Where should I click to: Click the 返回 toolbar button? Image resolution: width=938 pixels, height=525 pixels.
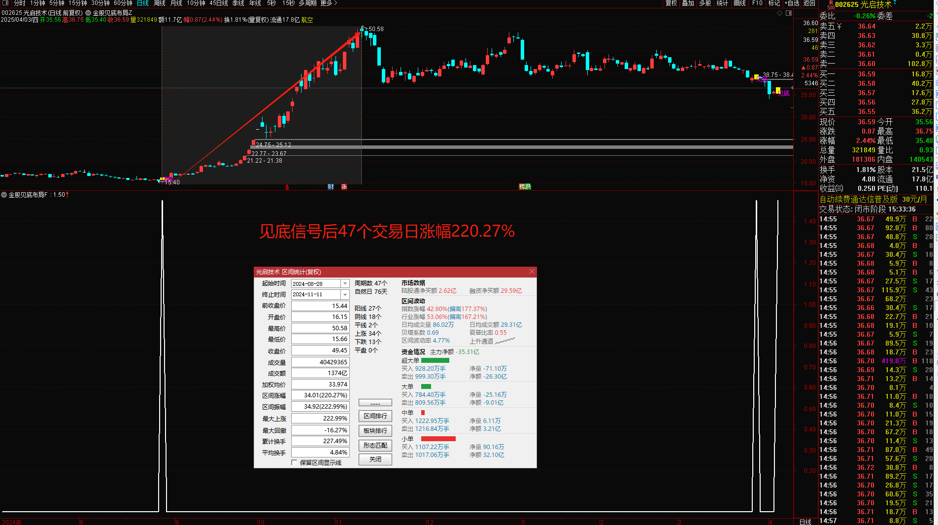click(x=809, y=3)
